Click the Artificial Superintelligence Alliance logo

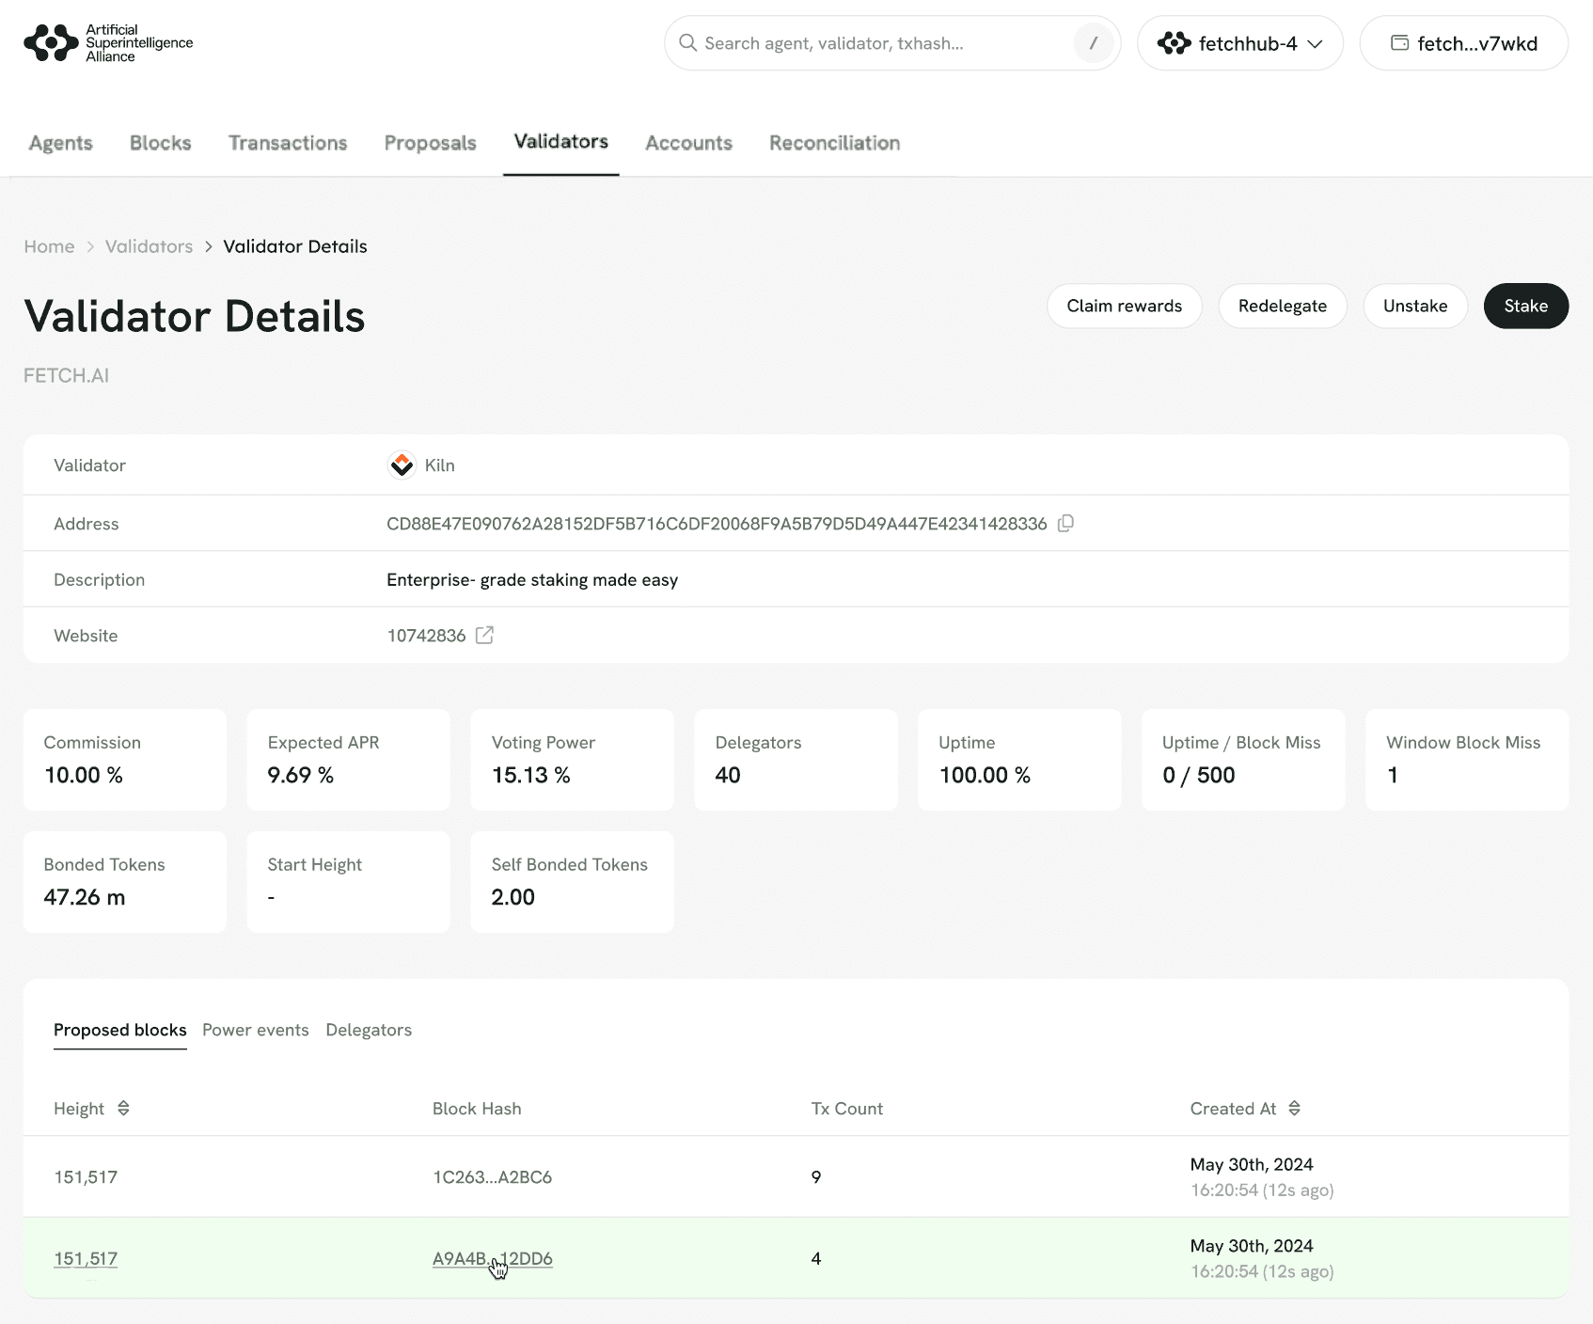(x=108, y=43)
